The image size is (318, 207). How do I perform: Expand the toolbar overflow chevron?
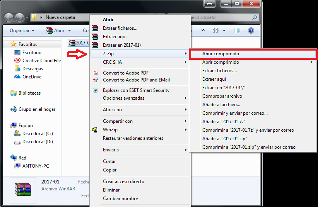[203, 31]
